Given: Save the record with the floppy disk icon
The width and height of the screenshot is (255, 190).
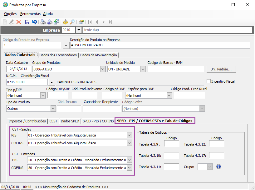Looking at the screenshot, I should [x=27, y=22].
